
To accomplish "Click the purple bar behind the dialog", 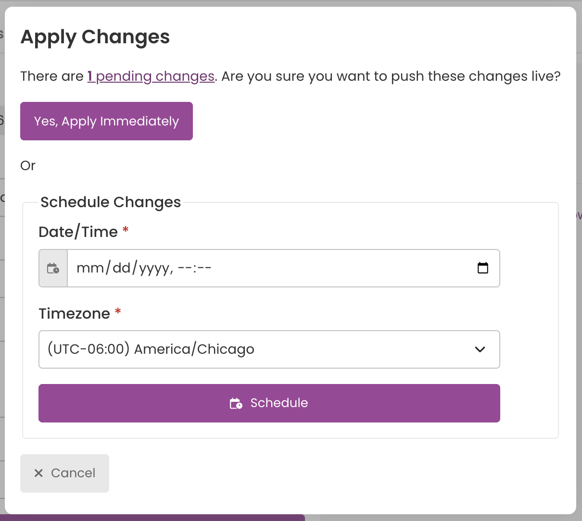I will click(x=152, y=518).
